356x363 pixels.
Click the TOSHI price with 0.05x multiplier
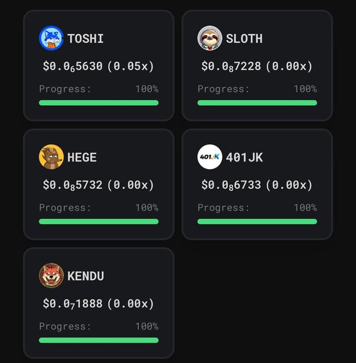point(98,66)
